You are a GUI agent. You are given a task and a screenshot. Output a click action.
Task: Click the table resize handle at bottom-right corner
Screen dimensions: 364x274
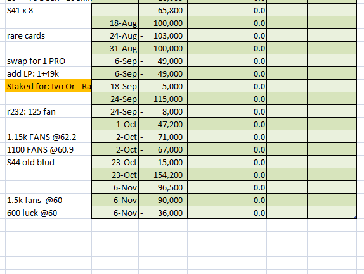[355, 217]
